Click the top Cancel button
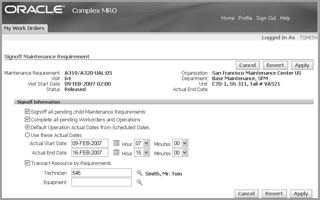320x200 pixels. 247,65
